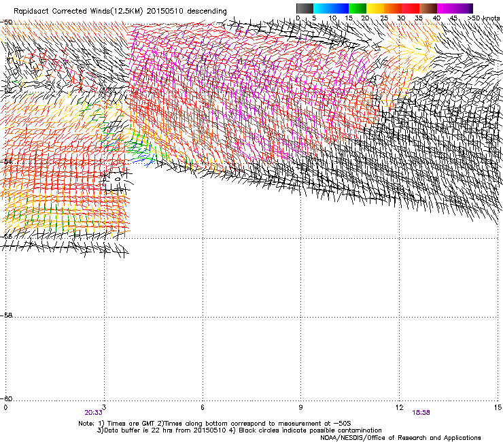Click the legend label '10'
503x442 pixels.
click(x=332, y=18)
